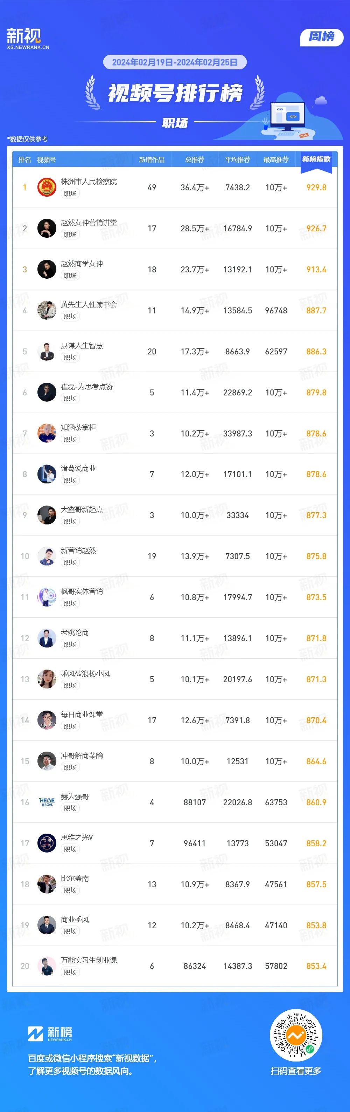Click the QR code at bottom right

point(296,1035)
